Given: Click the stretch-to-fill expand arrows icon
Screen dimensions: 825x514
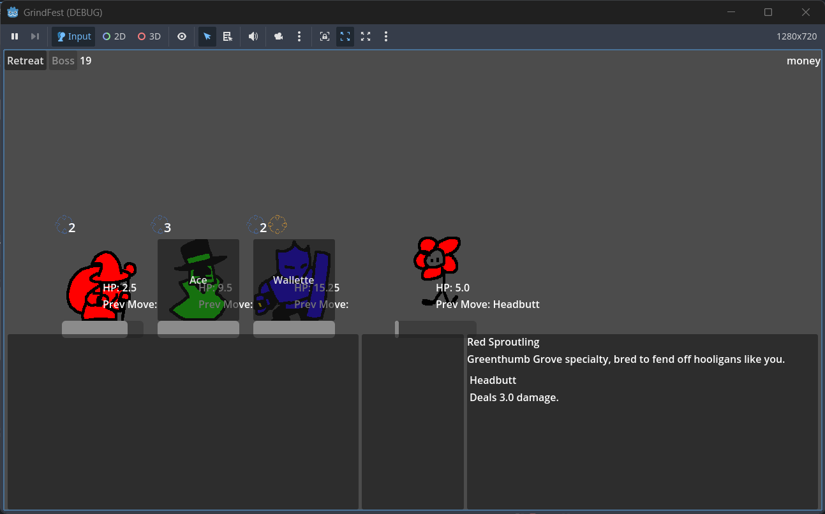Looking at the screenshot, I should [x=366, y=36].
